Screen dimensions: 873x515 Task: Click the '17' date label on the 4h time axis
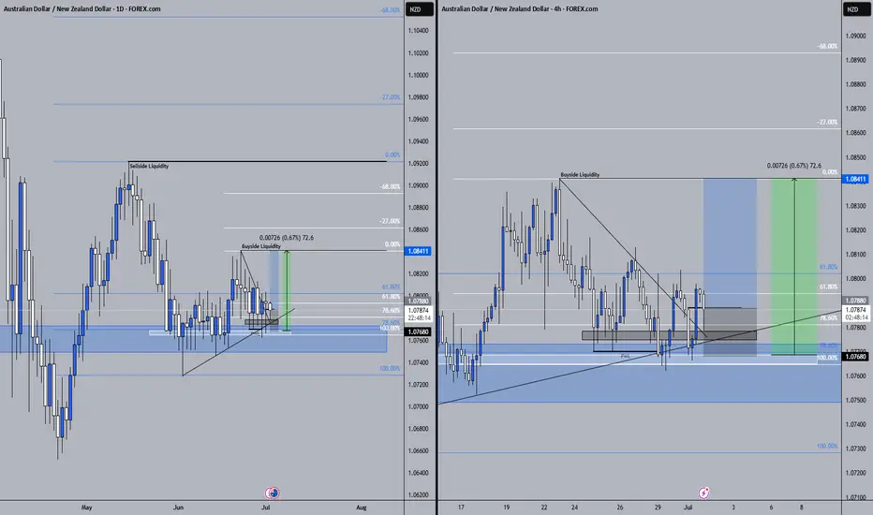click(461, 508)
